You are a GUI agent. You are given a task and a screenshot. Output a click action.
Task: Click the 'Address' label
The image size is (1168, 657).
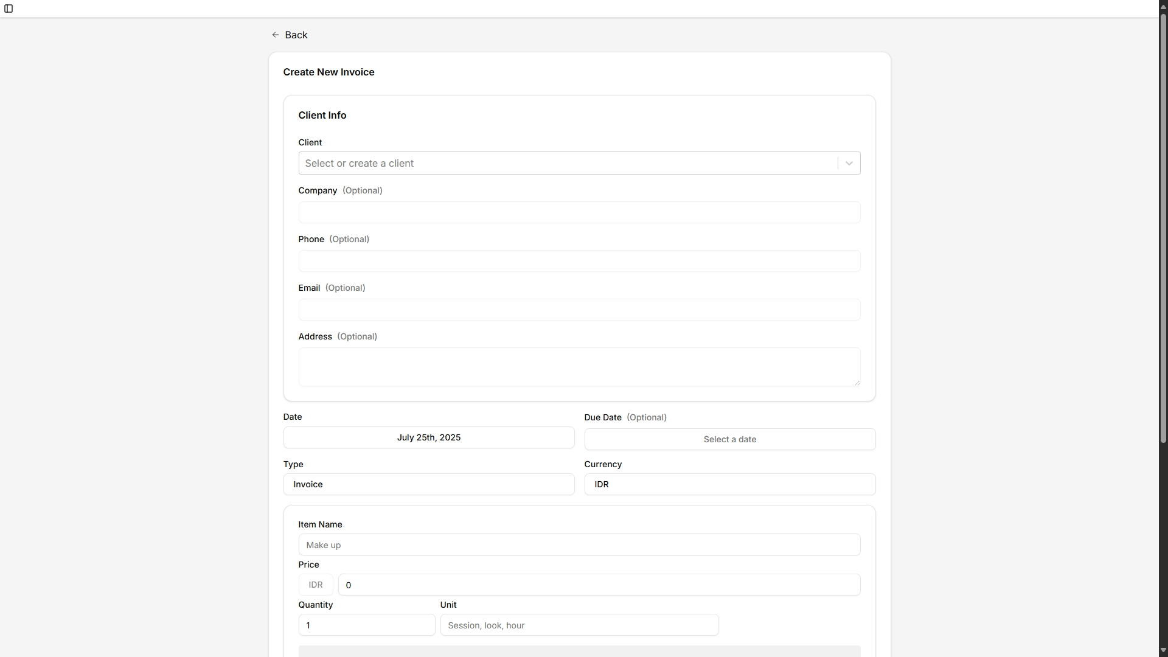[x=315, y=336]
